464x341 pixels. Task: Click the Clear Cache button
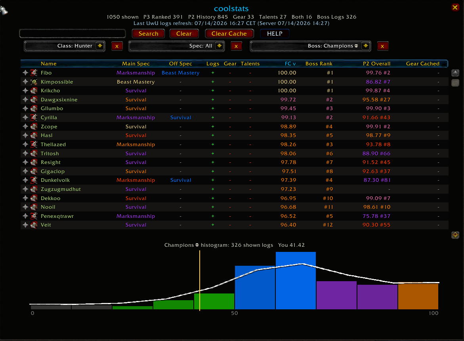point(229,34)
